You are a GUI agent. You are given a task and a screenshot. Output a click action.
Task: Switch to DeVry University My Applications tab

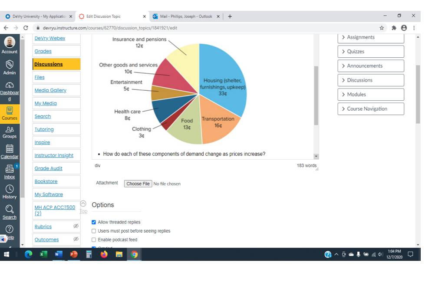39,16
